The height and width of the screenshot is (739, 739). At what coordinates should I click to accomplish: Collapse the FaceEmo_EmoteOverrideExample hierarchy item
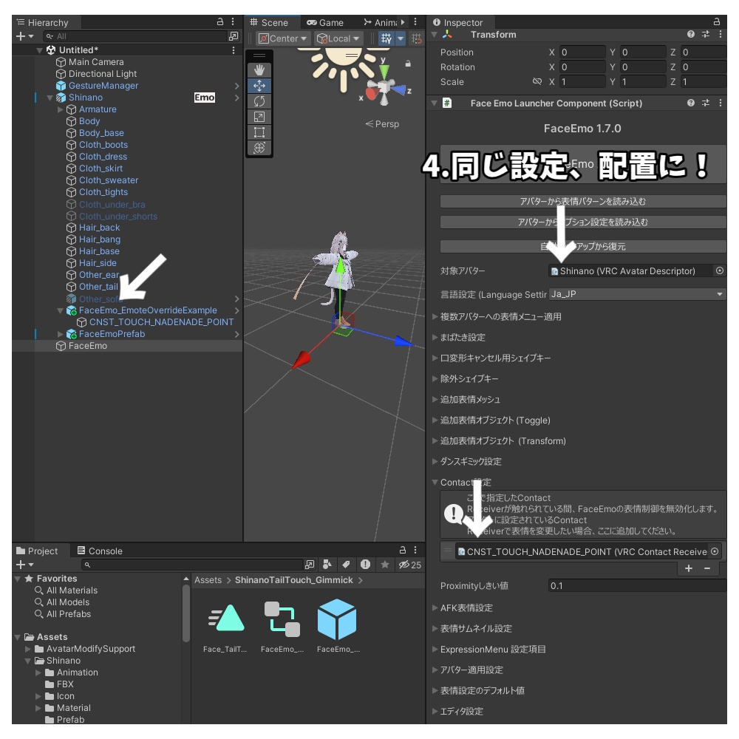60,310
